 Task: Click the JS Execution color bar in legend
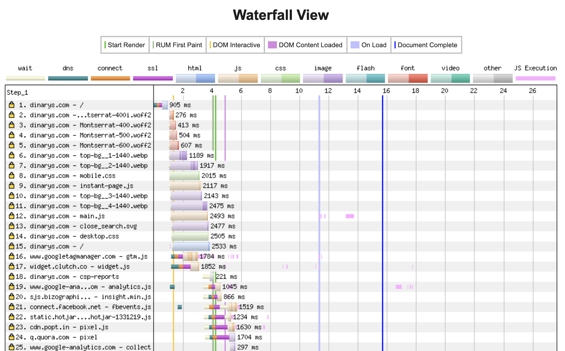coord(535,78)
